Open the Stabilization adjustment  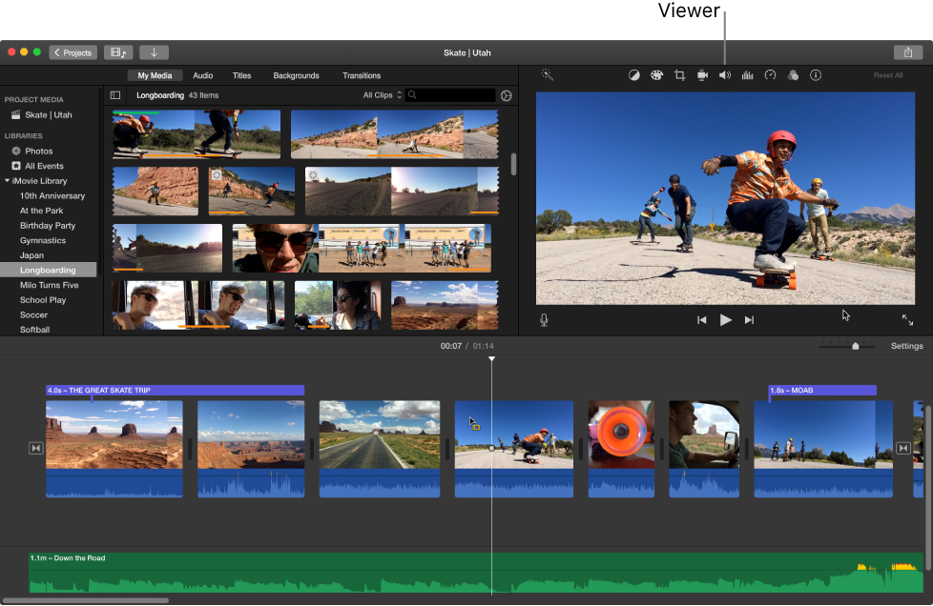tap(702, 75)
